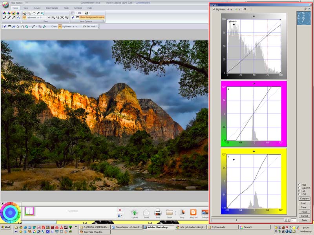Viewport: 314px width, 235px height.
Task: Open the Color Sample ribbon tab
Action: click(x=51, y=8)
